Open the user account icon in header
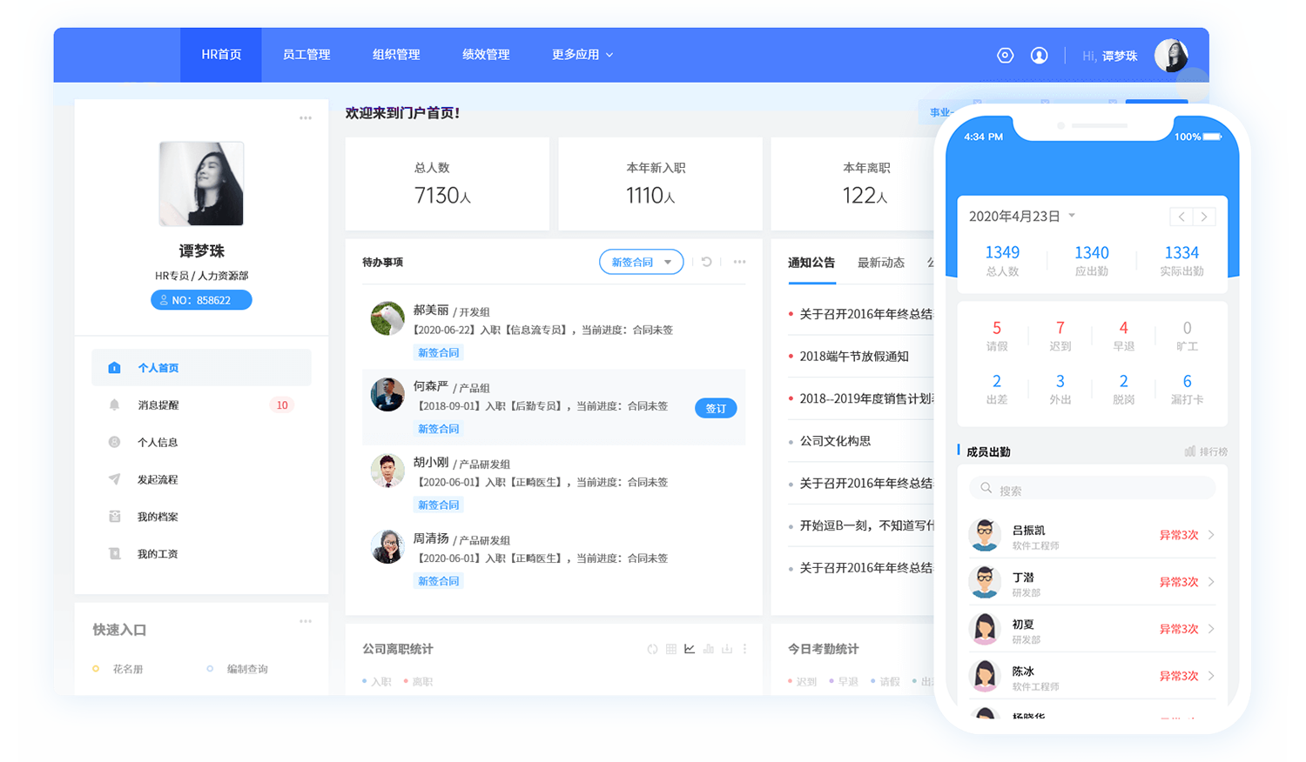 pos(1039,55)
